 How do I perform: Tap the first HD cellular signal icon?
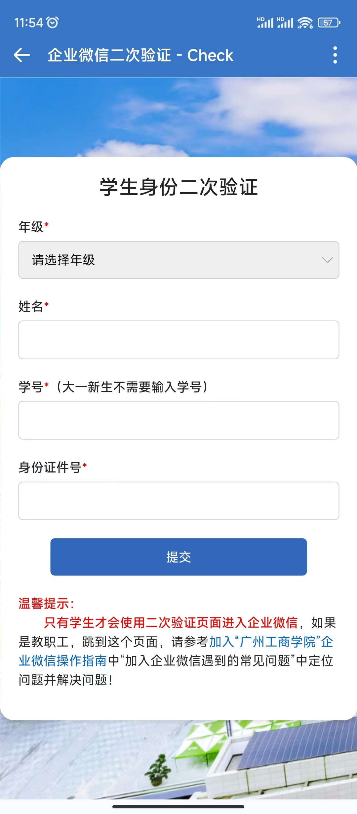pos(265,23)
